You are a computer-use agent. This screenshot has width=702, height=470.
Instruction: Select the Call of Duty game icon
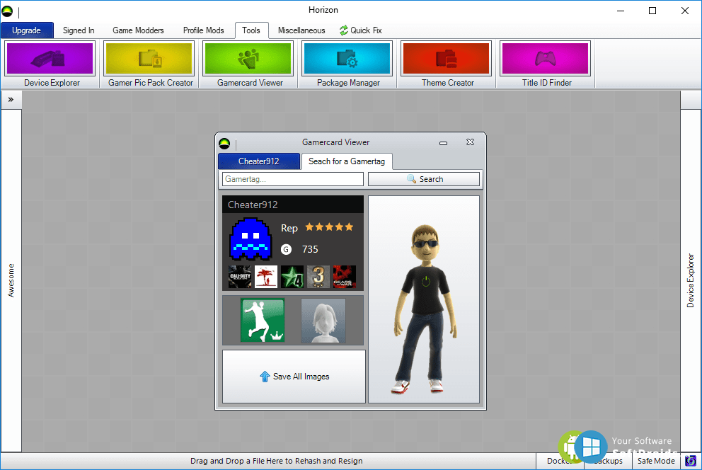[x=240, y=277]
